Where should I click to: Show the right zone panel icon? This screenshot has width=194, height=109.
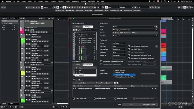pos(190,7)
